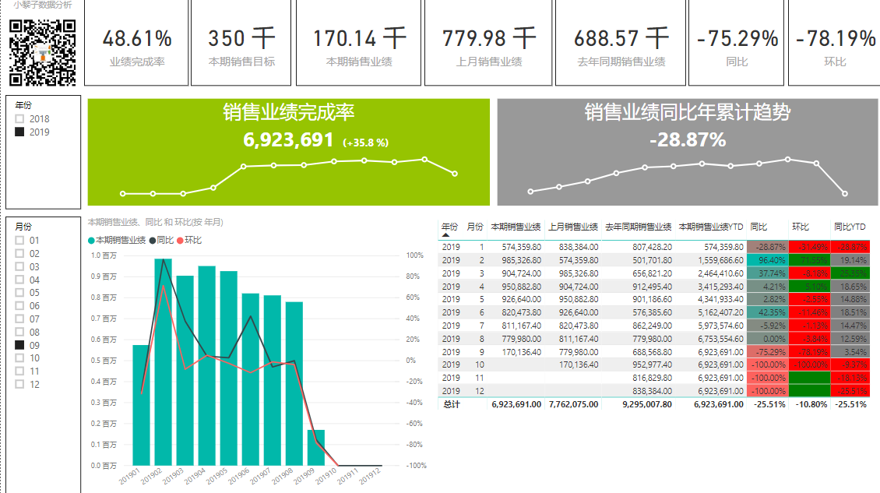Select month 02 checkbox
880x493 pixels.
click(x=19, y=254)
